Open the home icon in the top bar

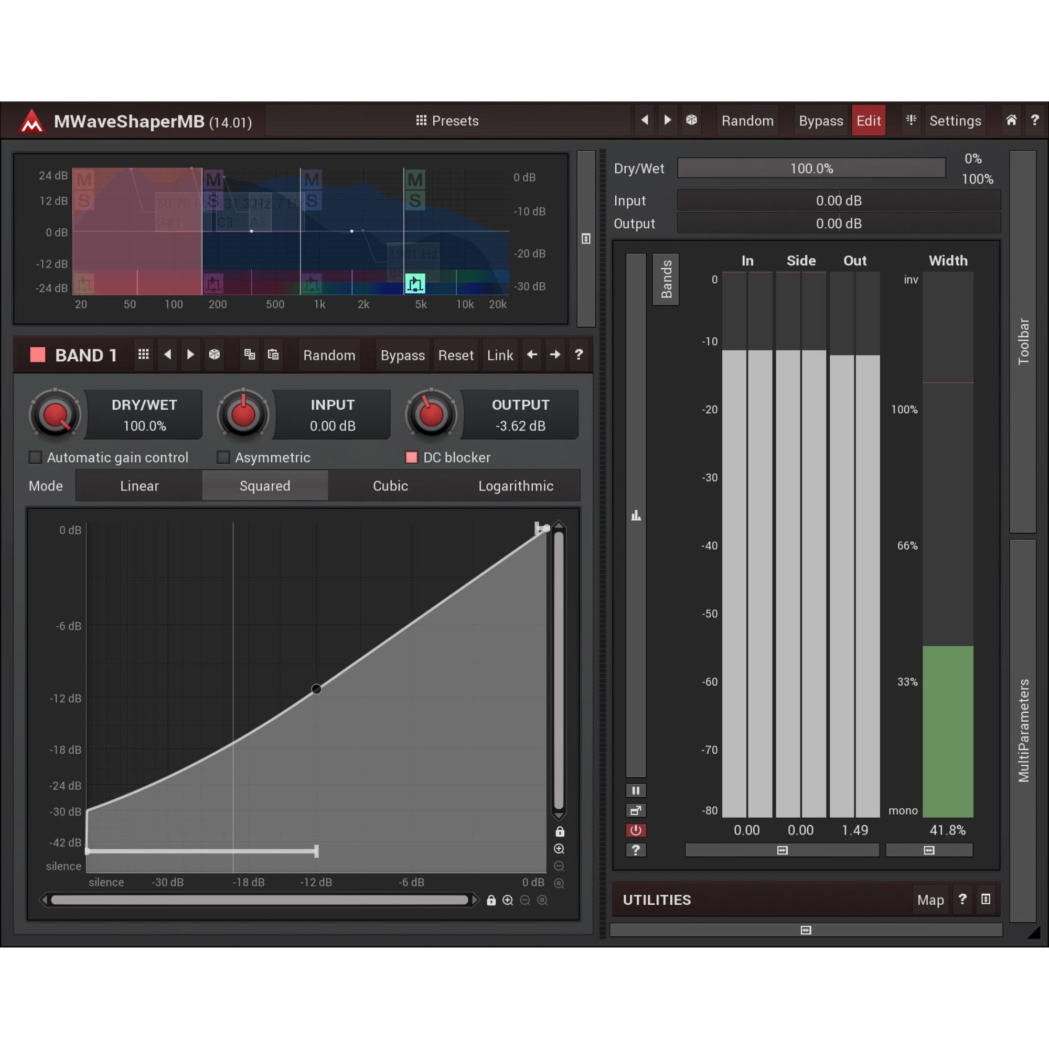tap(1011, 120)
